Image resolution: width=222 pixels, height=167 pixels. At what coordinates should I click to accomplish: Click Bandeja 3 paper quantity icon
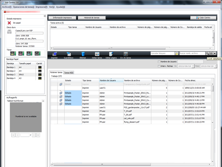point(40,75)
